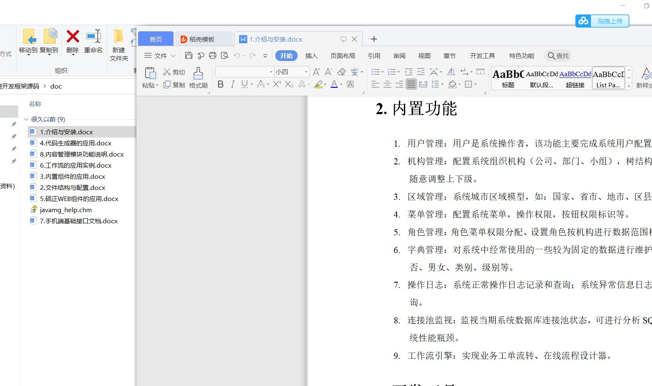Image resolution: width=652 pixels, height=386 pixels.
Task: Open borders dropdown arrow
Action: click(x=476, y=85)
